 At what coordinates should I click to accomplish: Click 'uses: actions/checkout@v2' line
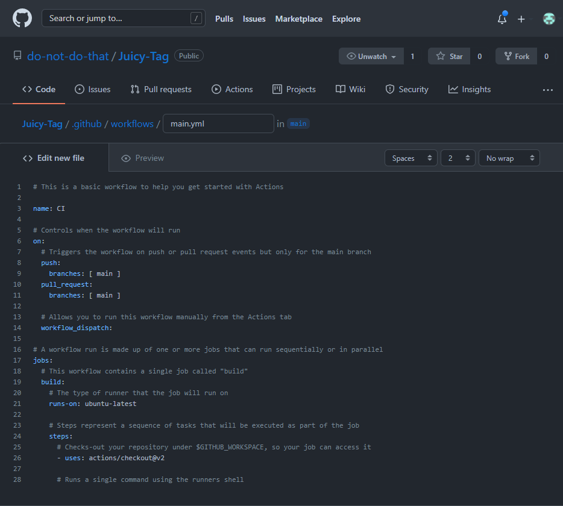point(110,458)
